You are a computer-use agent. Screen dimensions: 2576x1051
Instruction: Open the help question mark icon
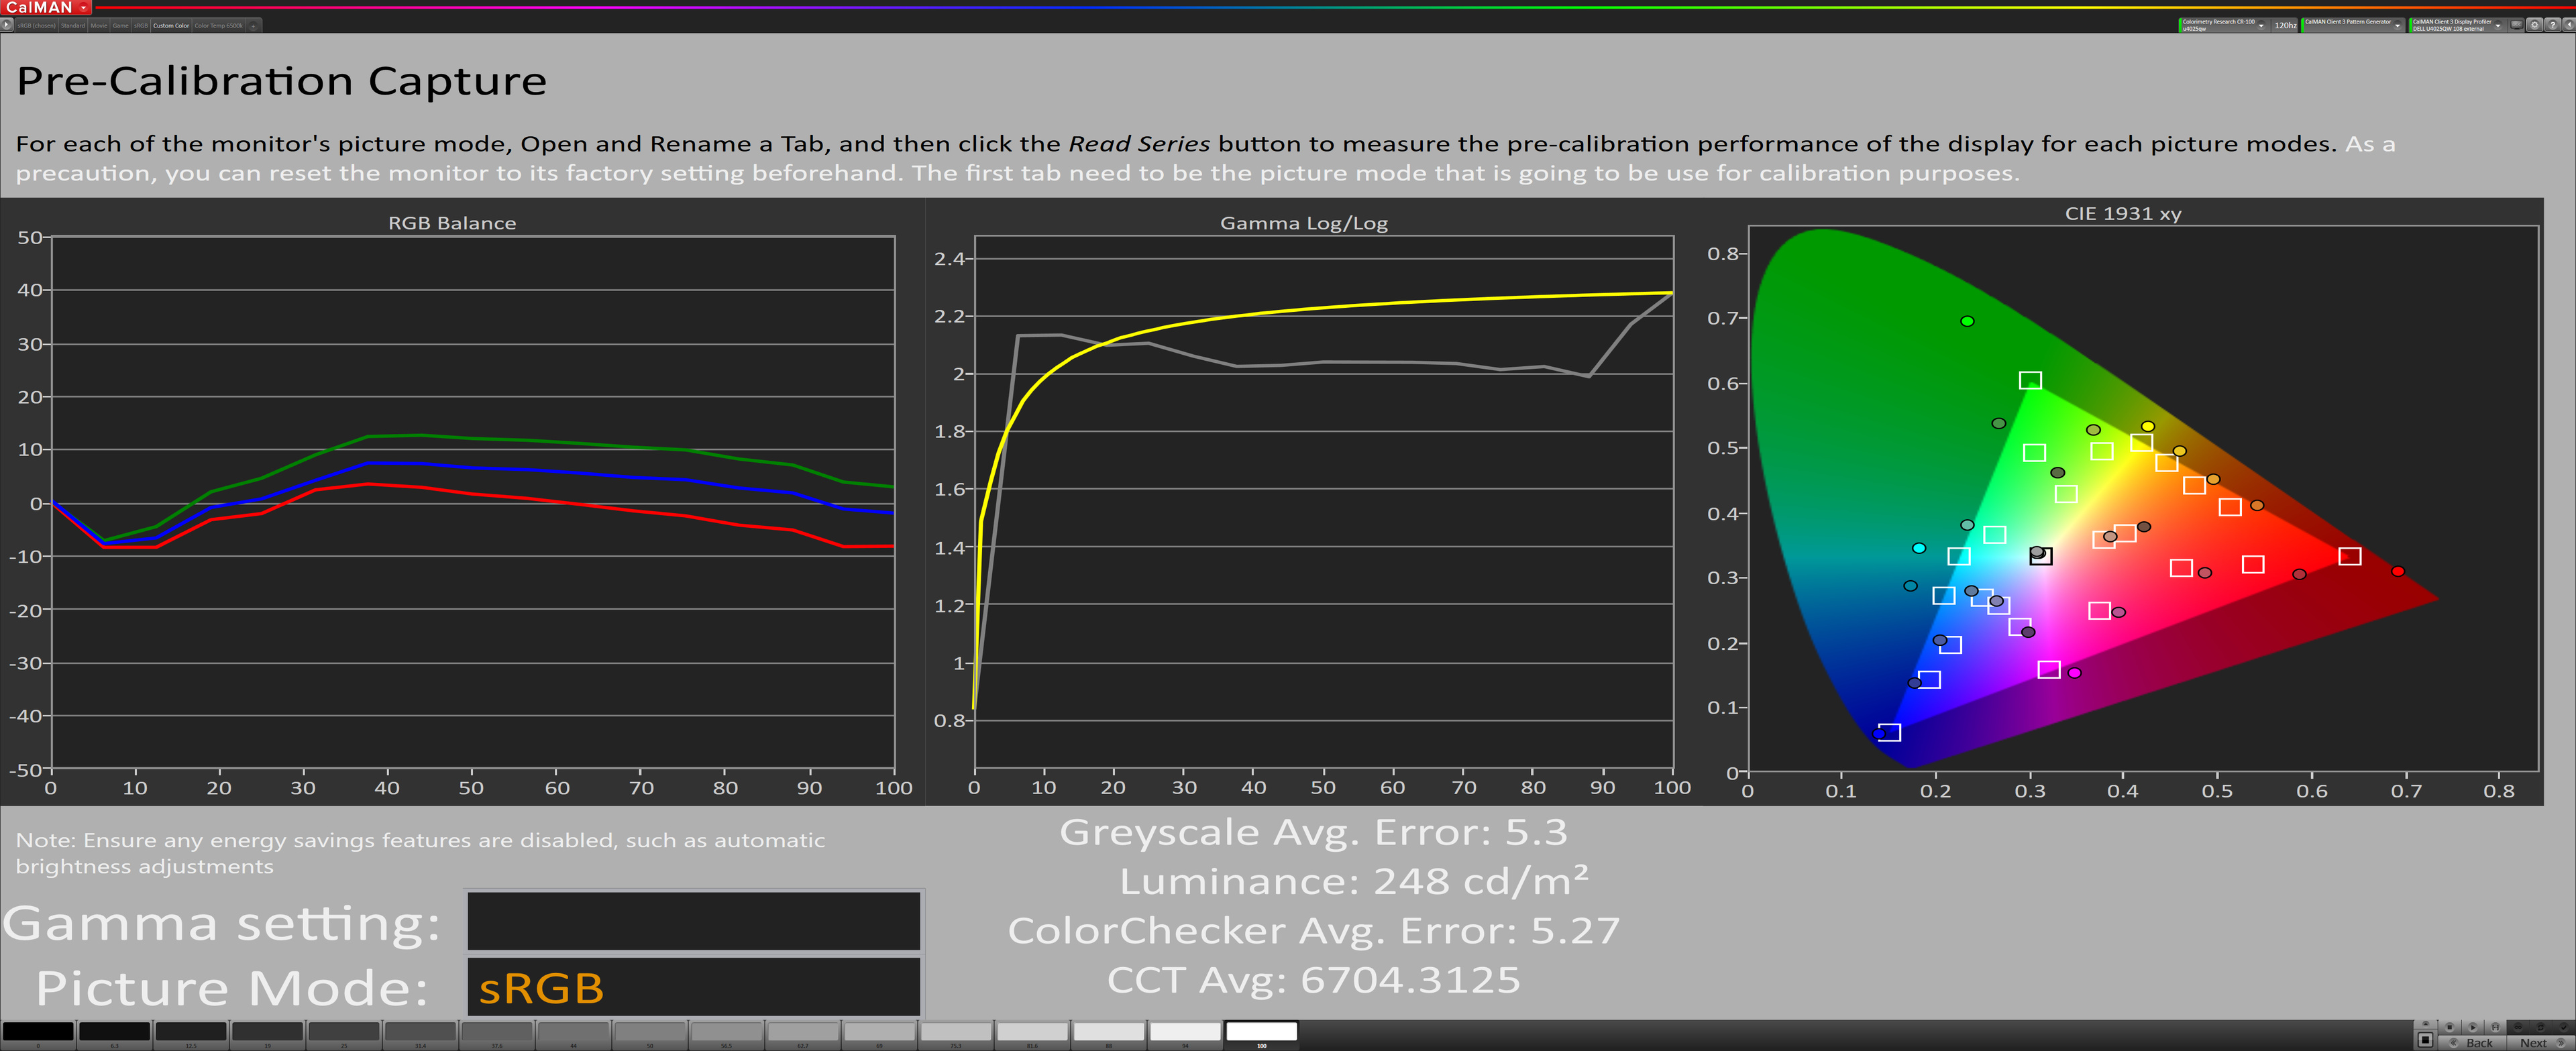point(2552,25)
